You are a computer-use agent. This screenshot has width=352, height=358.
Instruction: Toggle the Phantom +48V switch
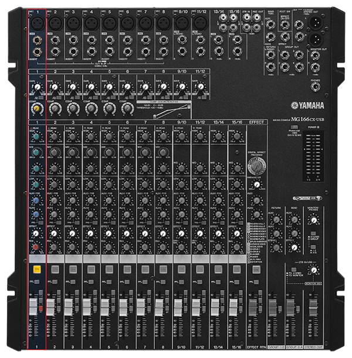point(295,127)
